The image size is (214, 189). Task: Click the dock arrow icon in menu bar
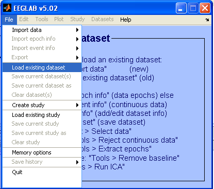[x=207, y=20]
